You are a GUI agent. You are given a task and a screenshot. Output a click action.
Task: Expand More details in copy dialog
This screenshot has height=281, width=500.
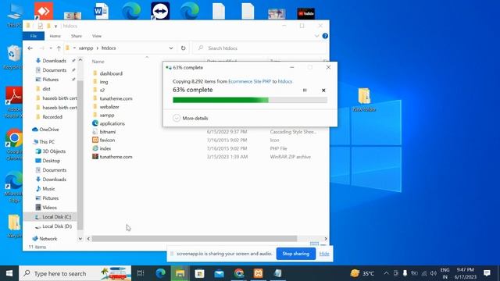[x=191, y=118]
